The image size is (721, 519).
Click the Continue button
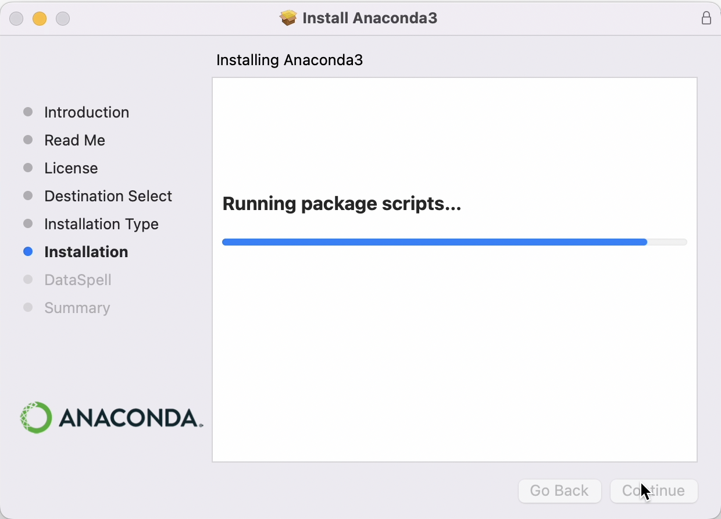pyautogui.click(x=654, y=490)
